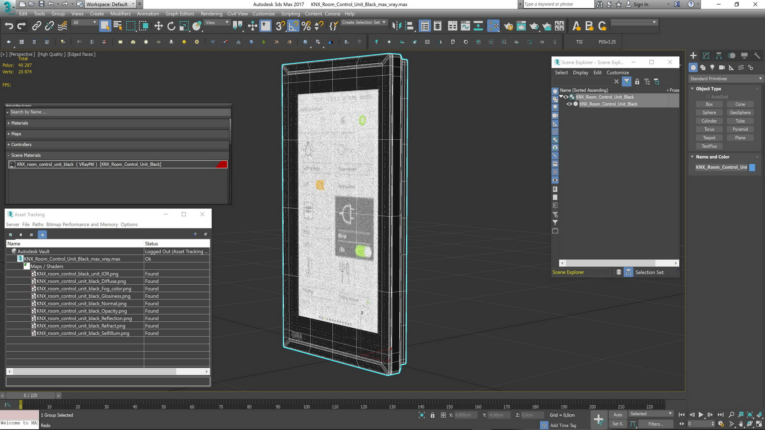Open the Standard Primitives category dropdown
765x430 pixels.
tap(726, 79)
